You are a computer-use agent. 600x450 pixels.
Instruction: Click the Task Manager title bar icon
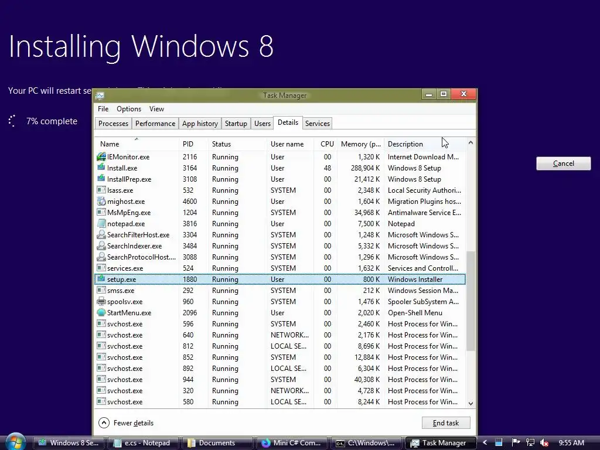(100, 96)
